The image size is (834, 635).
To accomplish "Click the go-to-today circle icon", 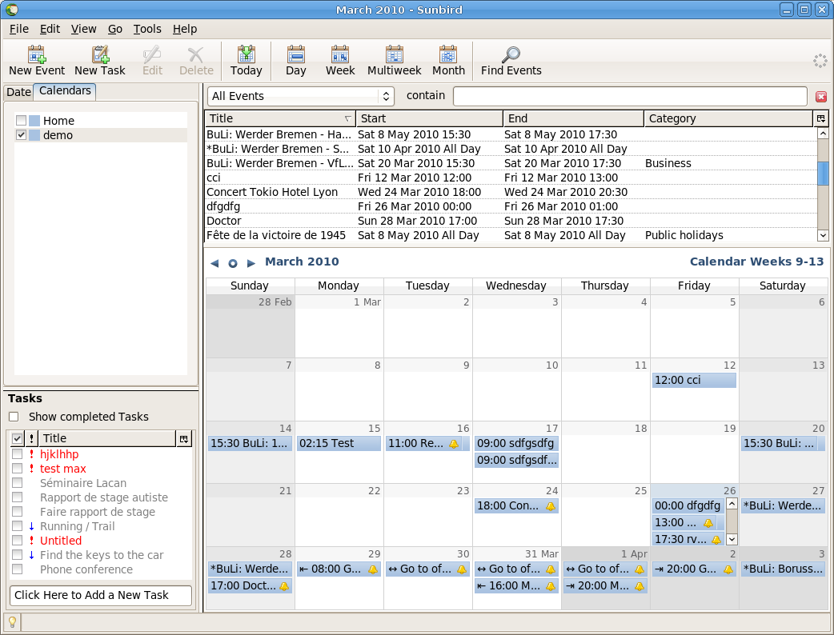I will pos(232,263).
